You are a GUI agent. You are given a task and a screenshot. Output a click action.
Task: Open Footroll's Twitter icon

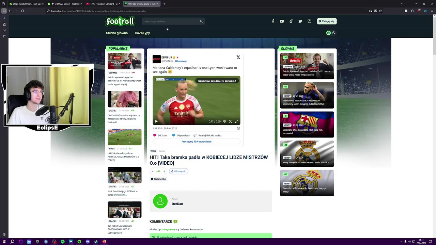300,21
